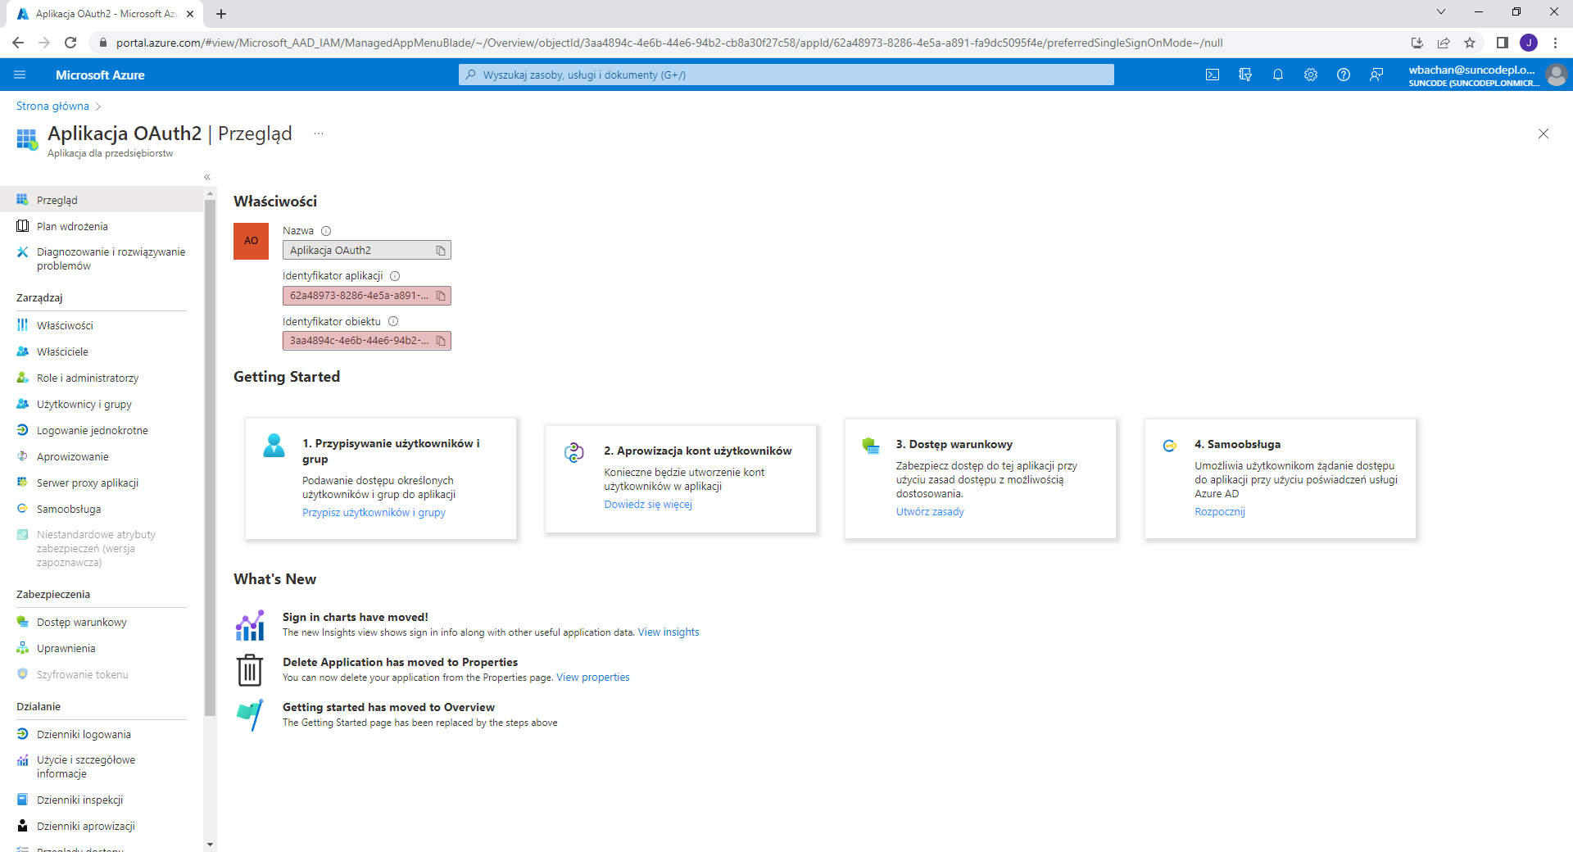Click the View insights link
This screenshot has width=1573, height=852.
click(669, 632)
